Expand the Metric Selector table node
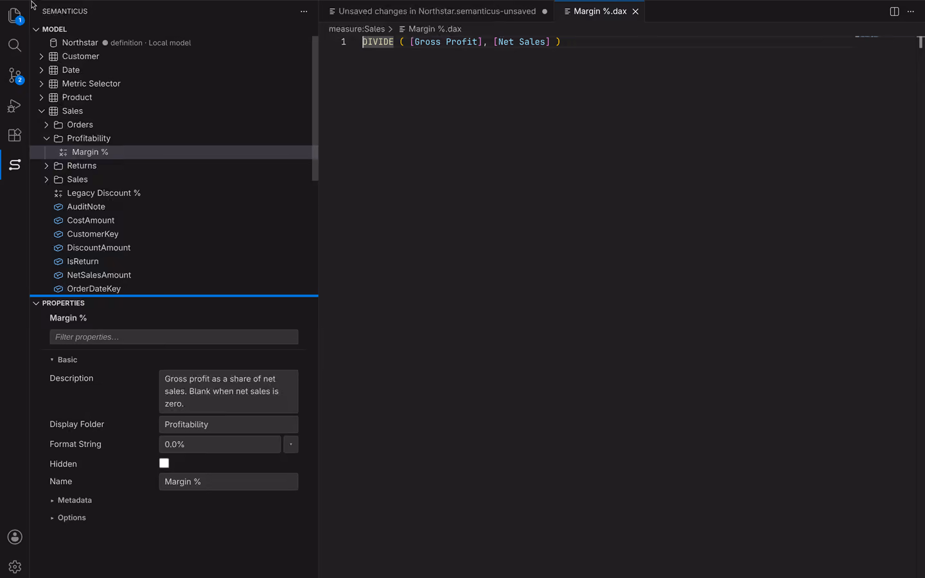 click(42, 83)
